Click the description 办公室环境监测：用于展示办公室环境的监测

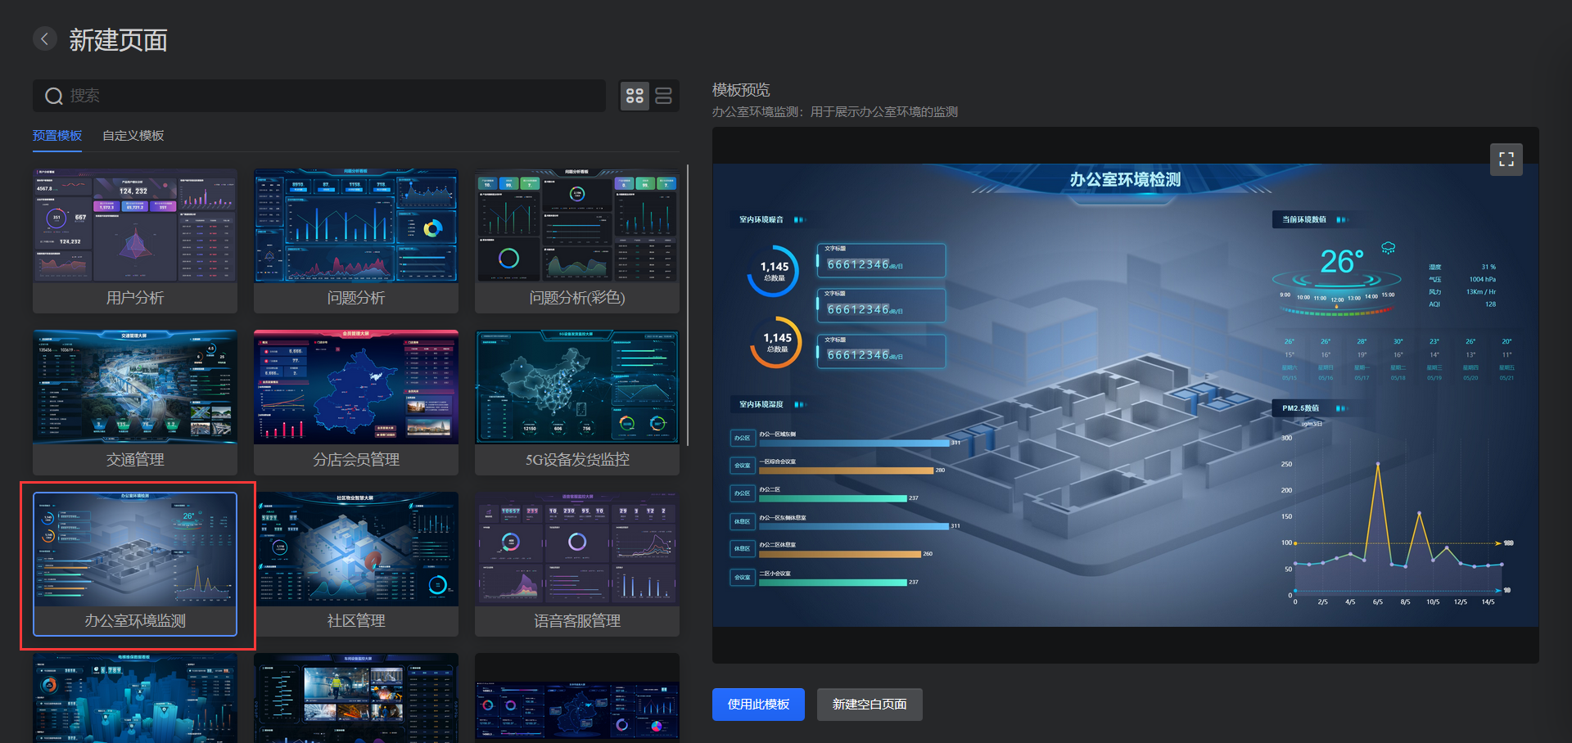(835, 112)
